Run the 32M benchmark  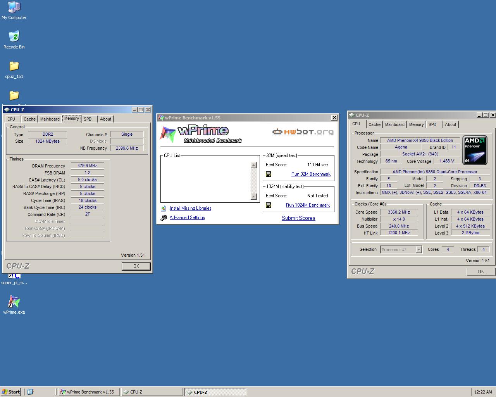coord(311,174)
